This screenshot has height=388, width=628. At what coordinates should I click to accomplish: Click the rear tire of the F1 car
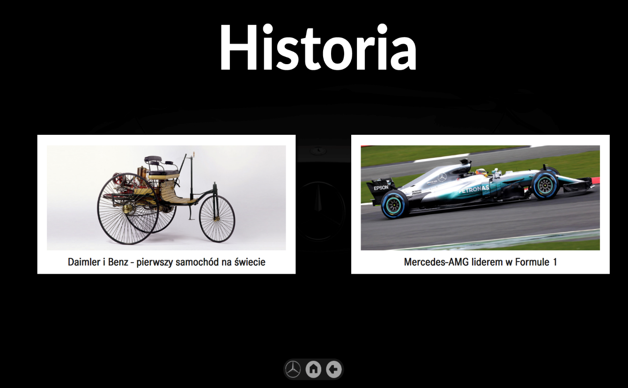click(395, 205)
